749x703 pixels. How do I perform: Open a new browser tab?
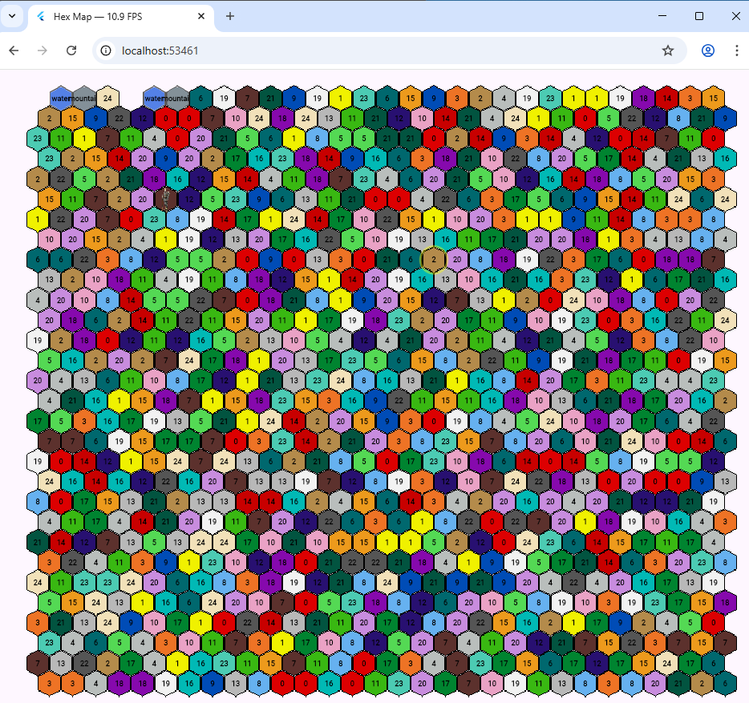(x=230, y=16)
